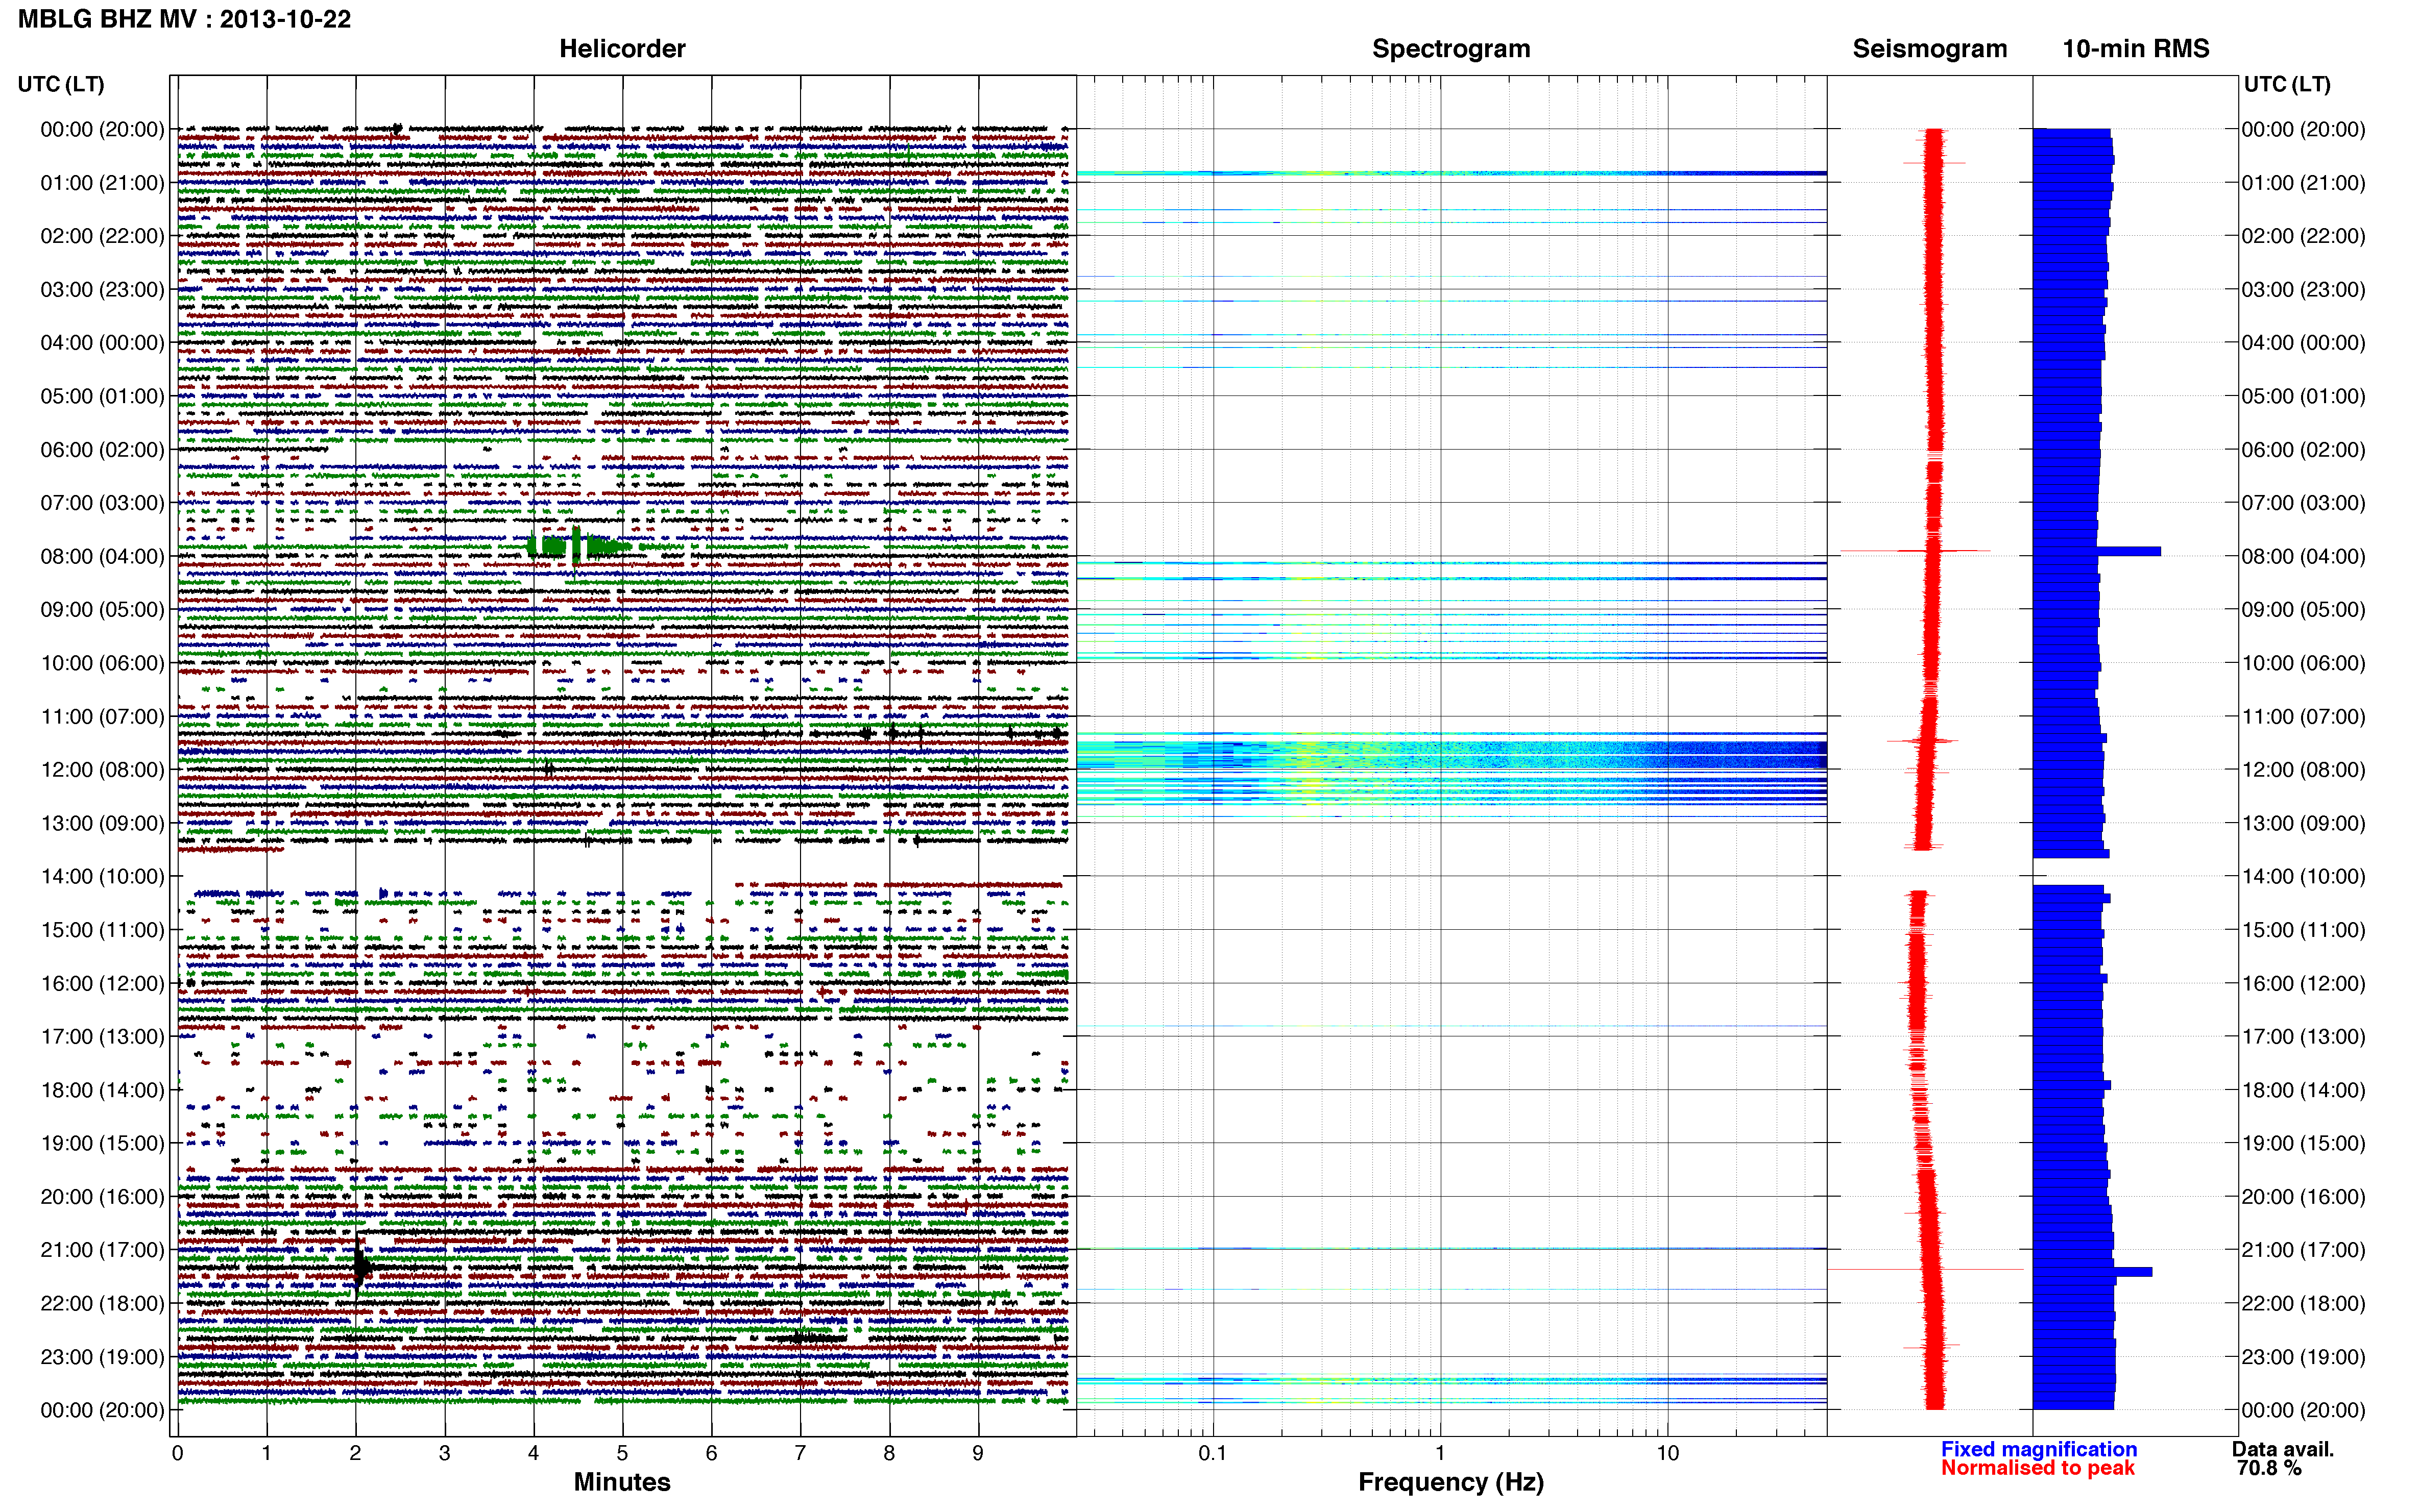Click left time label '14:00 (10:00)'
The width and height of the screenshot is (2420, 1512).
coord(102,877)
